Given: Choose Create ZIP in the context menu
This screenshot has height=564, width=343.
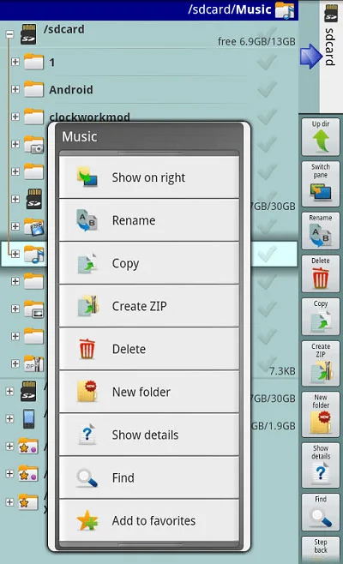Looking at the screenshot, I should pos(149,306).
